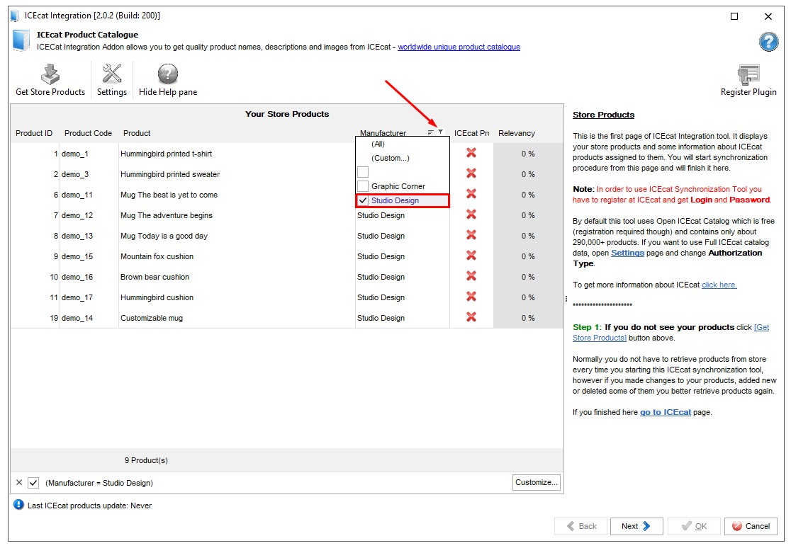This screenshot has width=791, height=548.
Task: Click the Hide Help pane icon
Action: pyautogui.click(x=168, y=74)
